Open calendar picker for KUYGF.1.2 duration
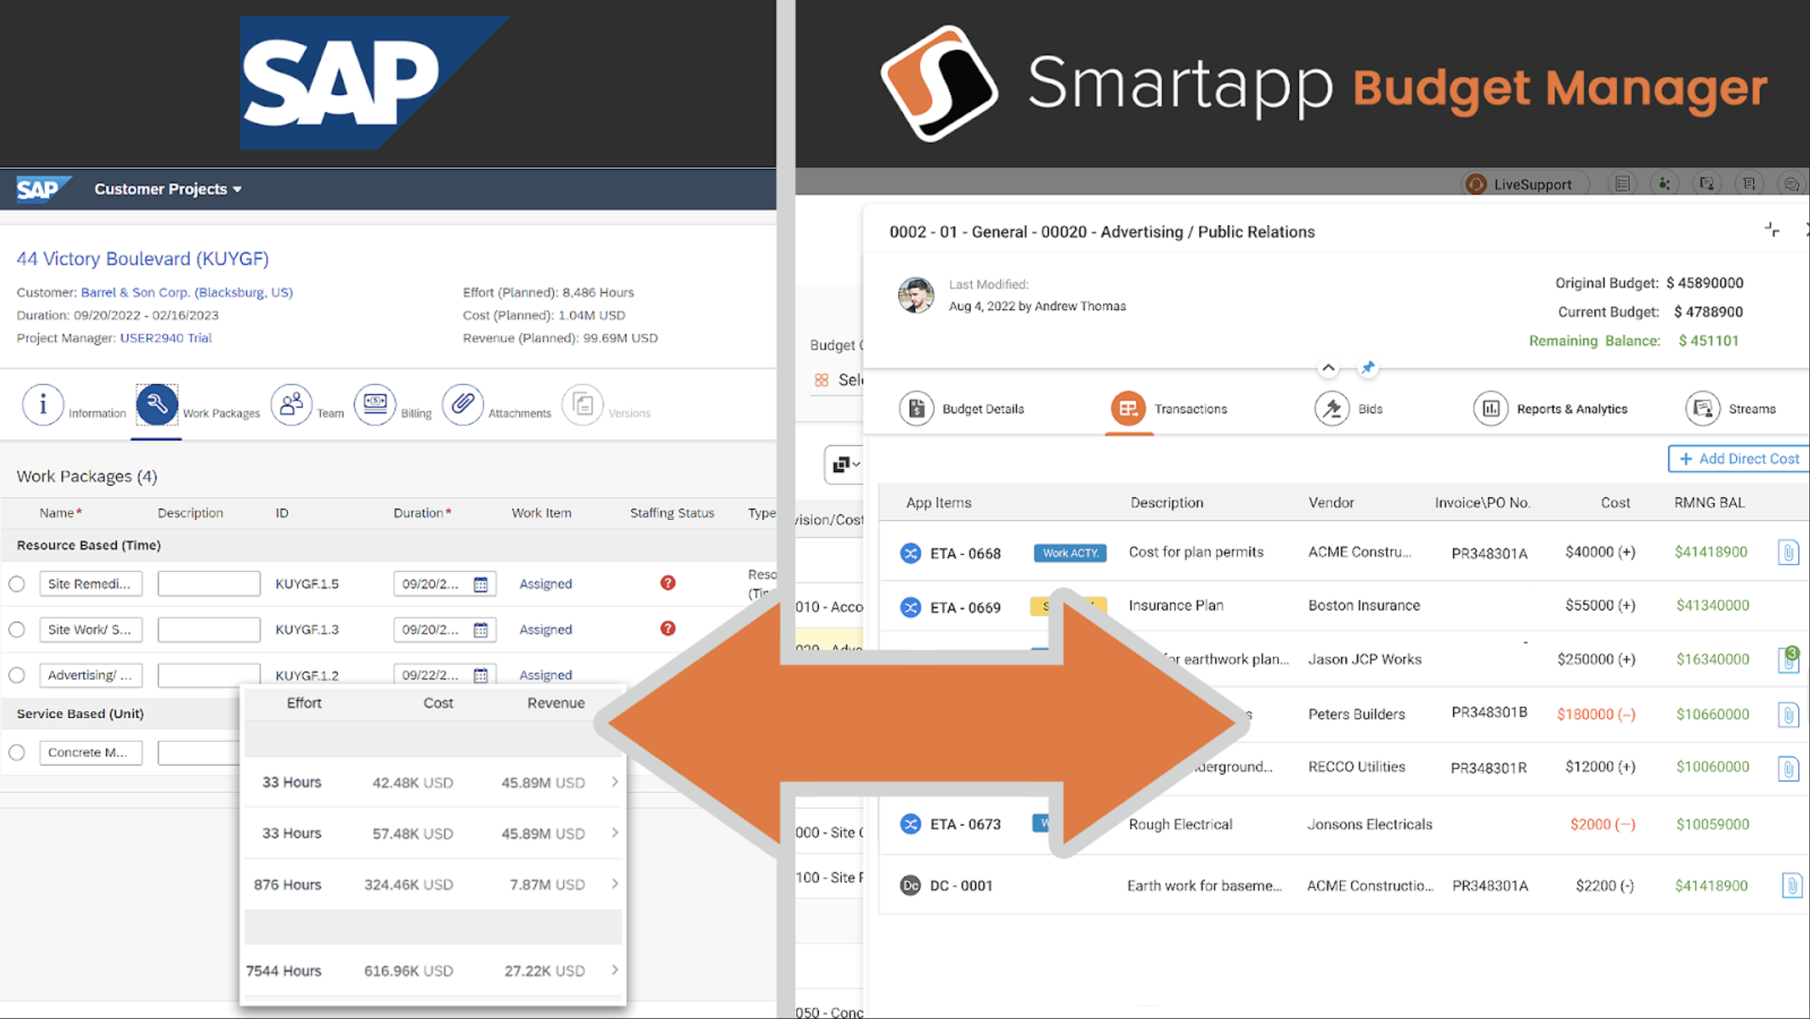Image resolution: width=1810 pixels, height=1019 pixels. point(481,675)
